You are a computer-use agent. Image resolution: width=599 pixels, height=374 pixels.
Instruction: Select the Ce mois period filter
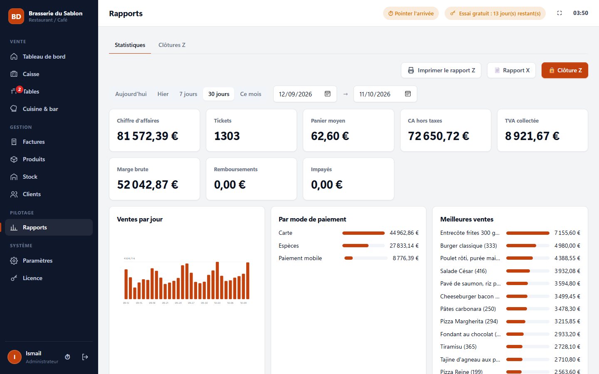pyautogui.click(x=251, y=94)
